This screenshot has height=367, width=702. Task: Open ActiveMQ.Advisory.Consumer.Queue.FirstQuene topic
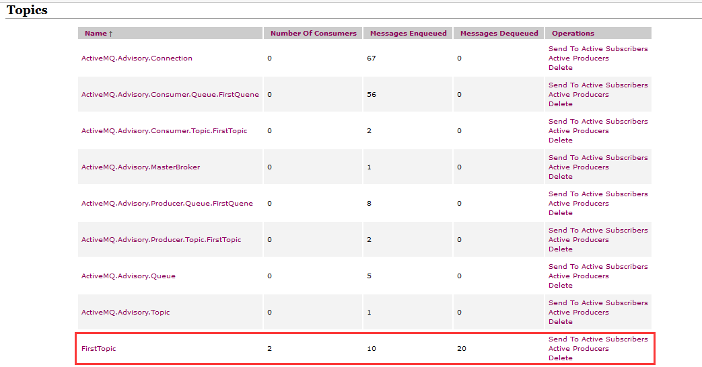point(170,94)
